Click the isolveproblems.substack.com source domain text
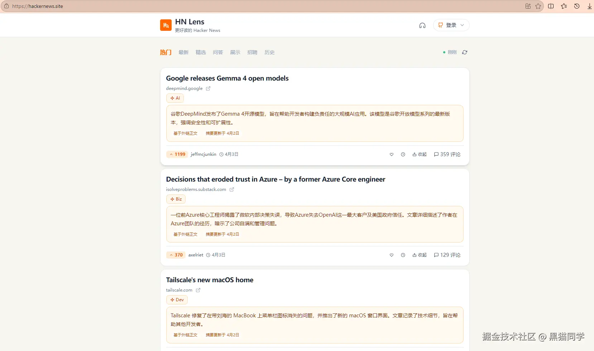Image resolution: width=594 pixels, height=351 pixels. click(196, 189)
